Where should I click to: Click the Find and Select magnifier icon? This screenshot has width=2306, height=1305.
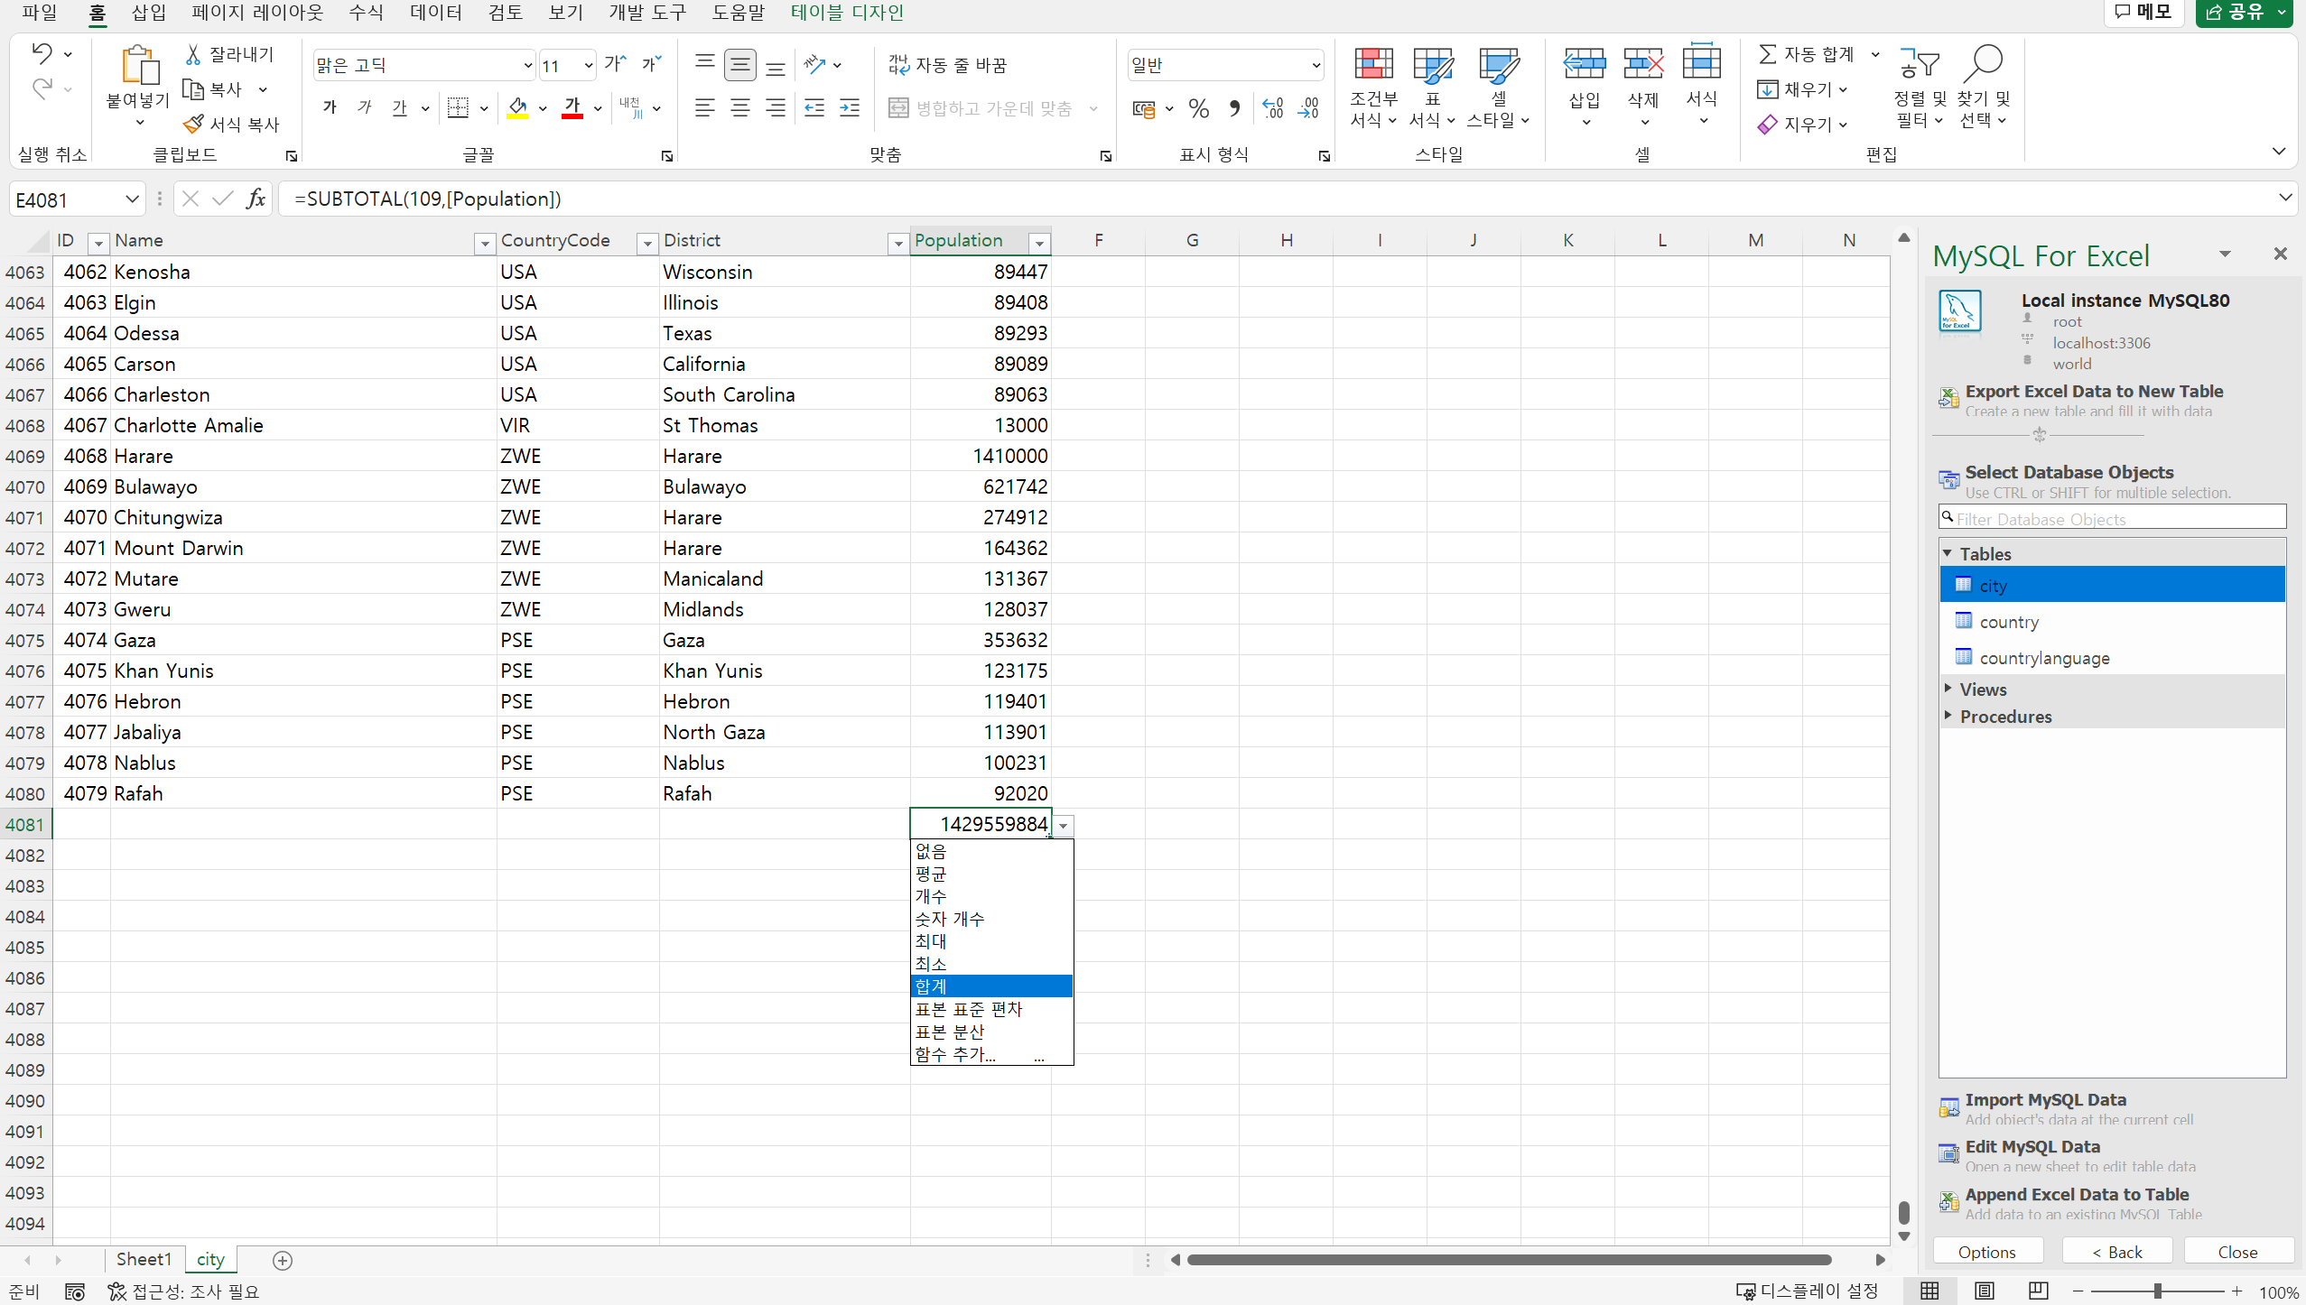[1983, 64]
